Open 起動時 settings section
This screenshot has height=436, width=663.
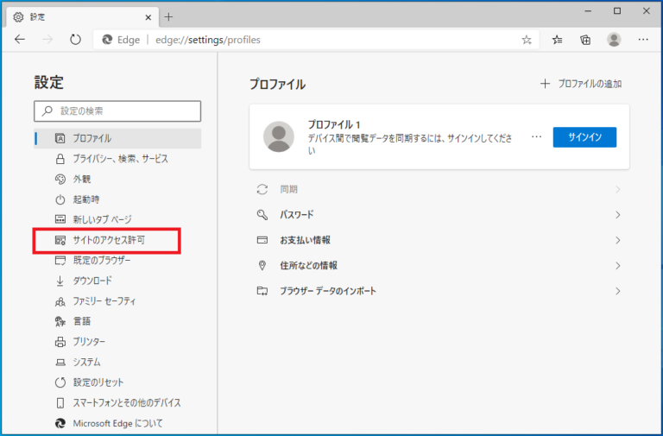pyautogui.click(x=117, y=199)
